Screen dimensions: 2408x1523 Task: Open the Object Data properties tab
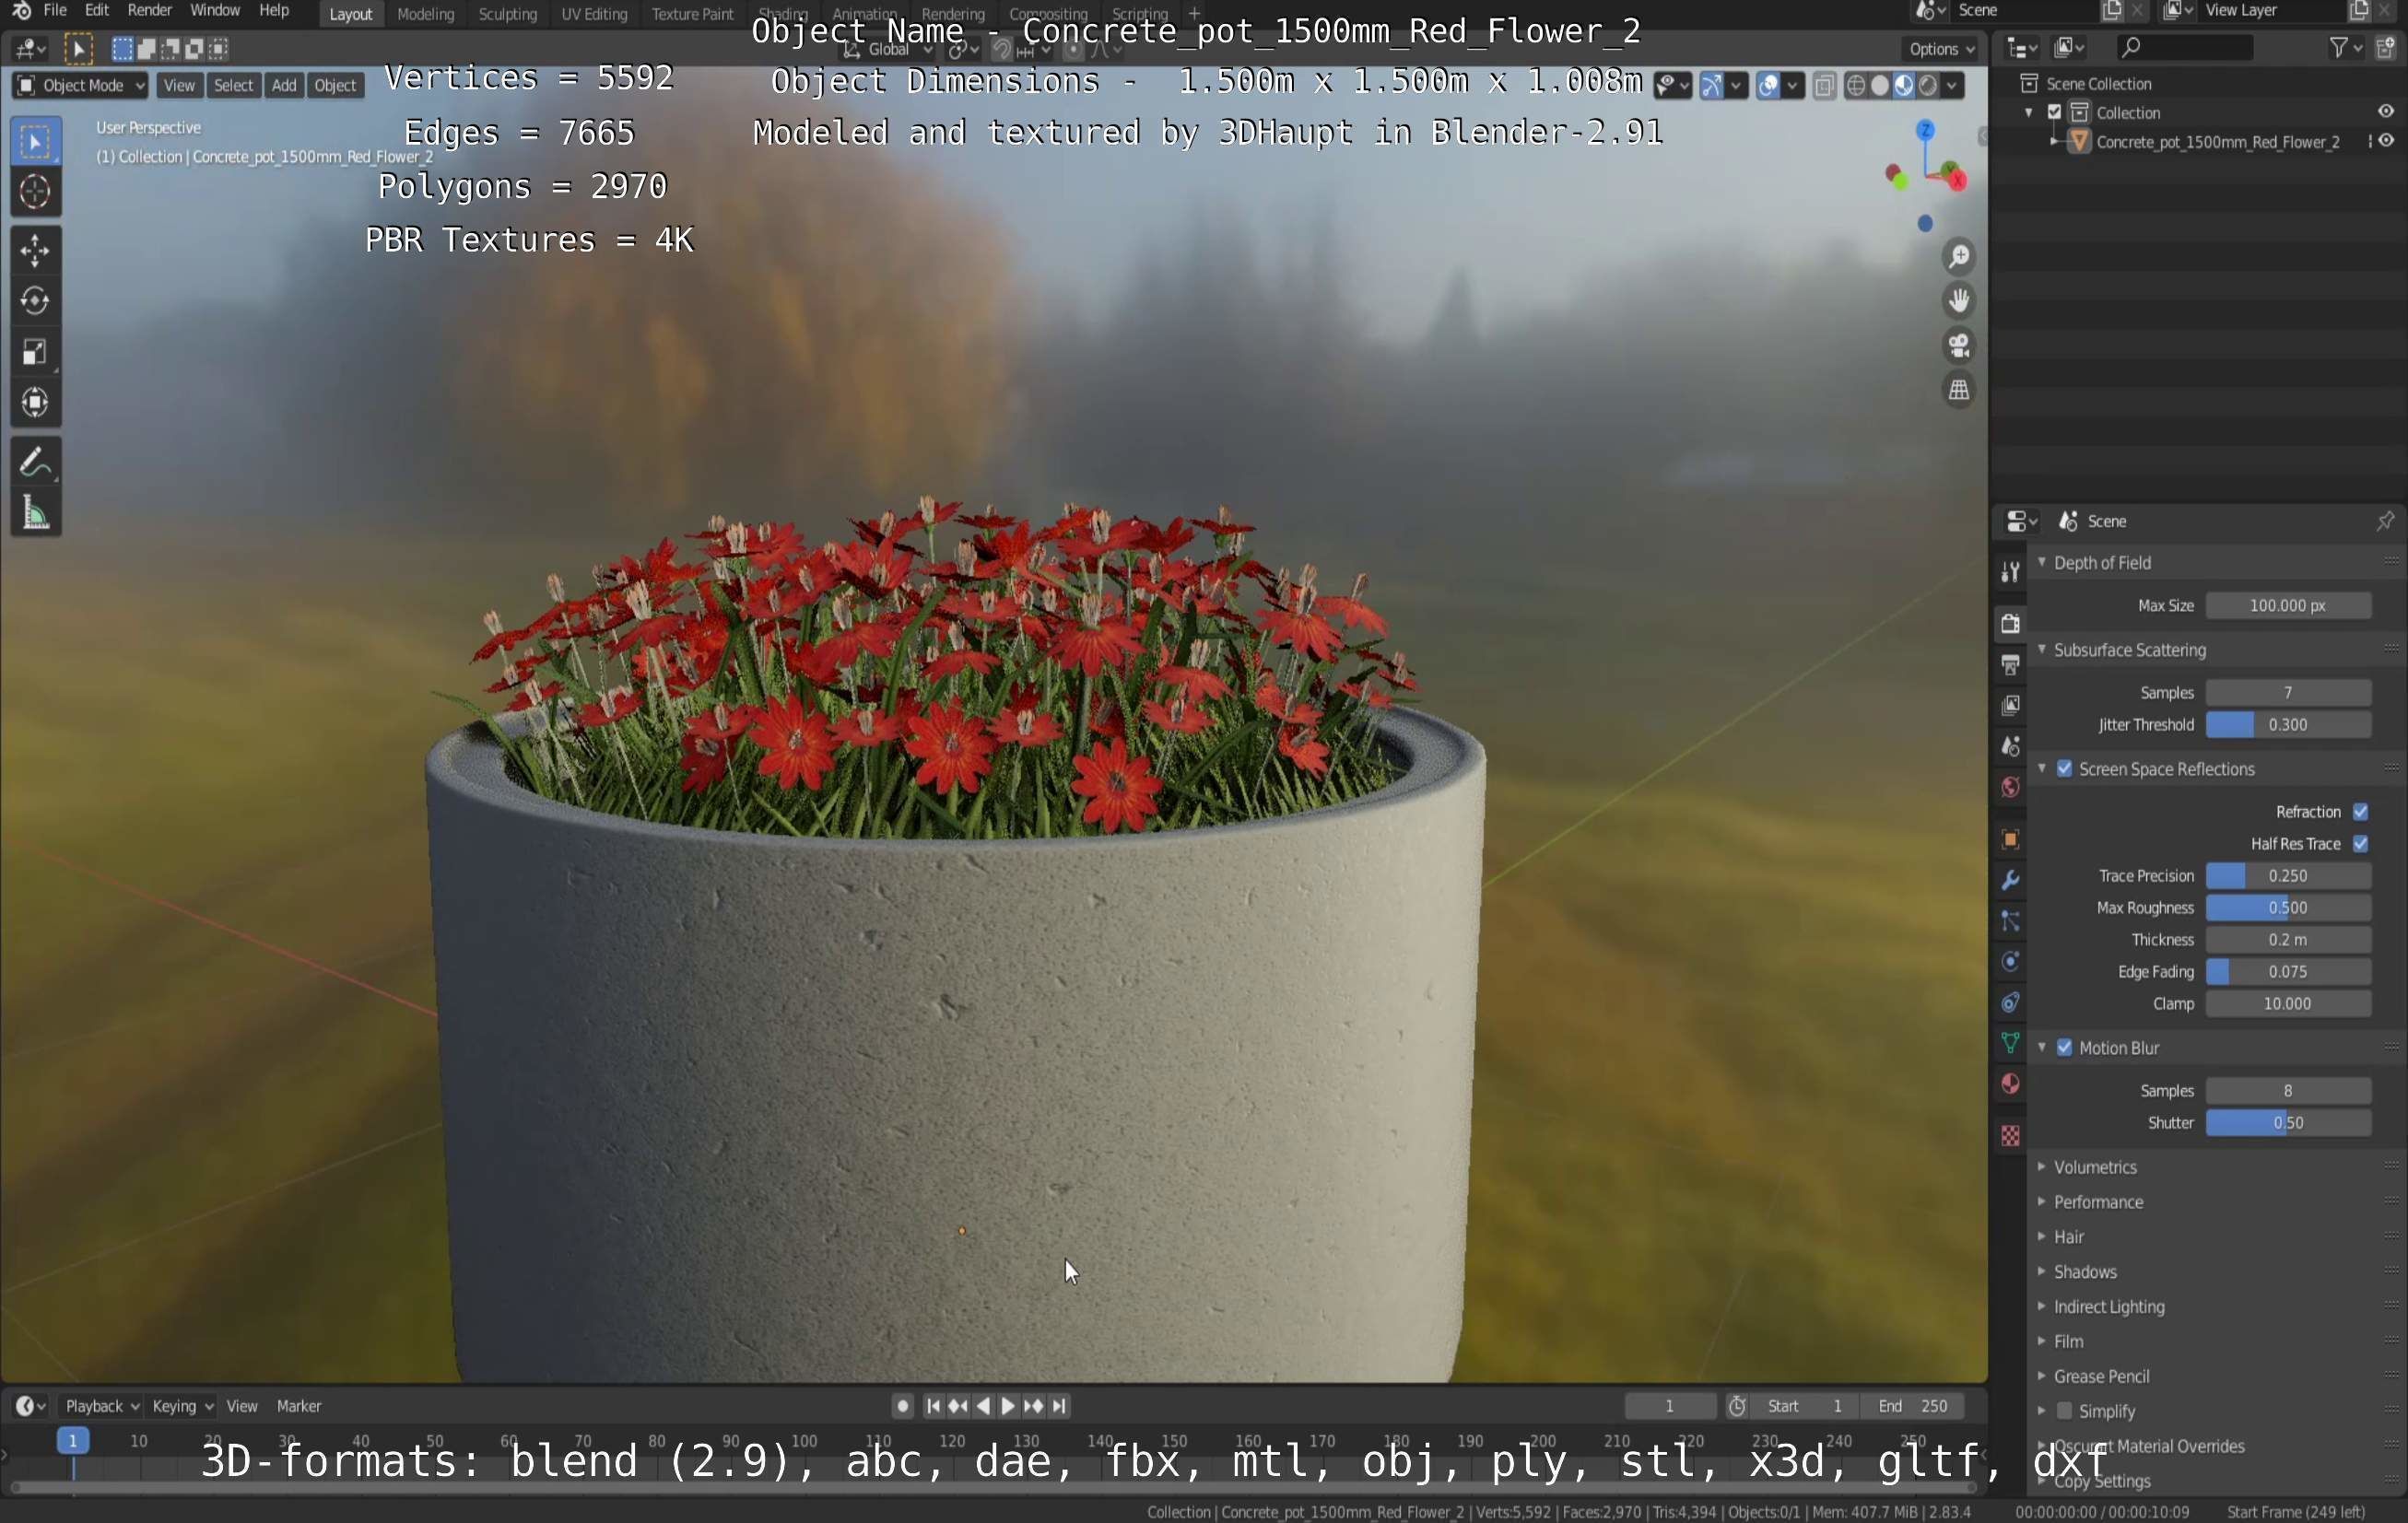2009,1043
